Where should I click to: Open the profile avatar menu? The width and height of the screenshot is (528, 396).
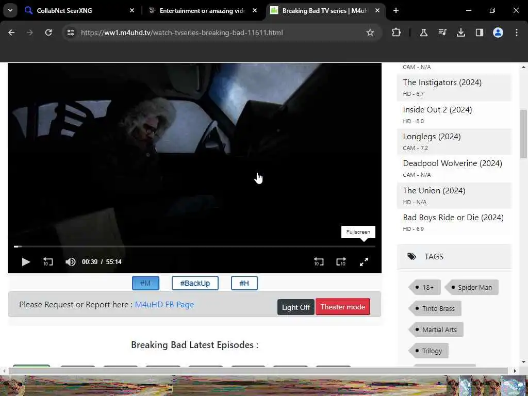tap(498, 32)
